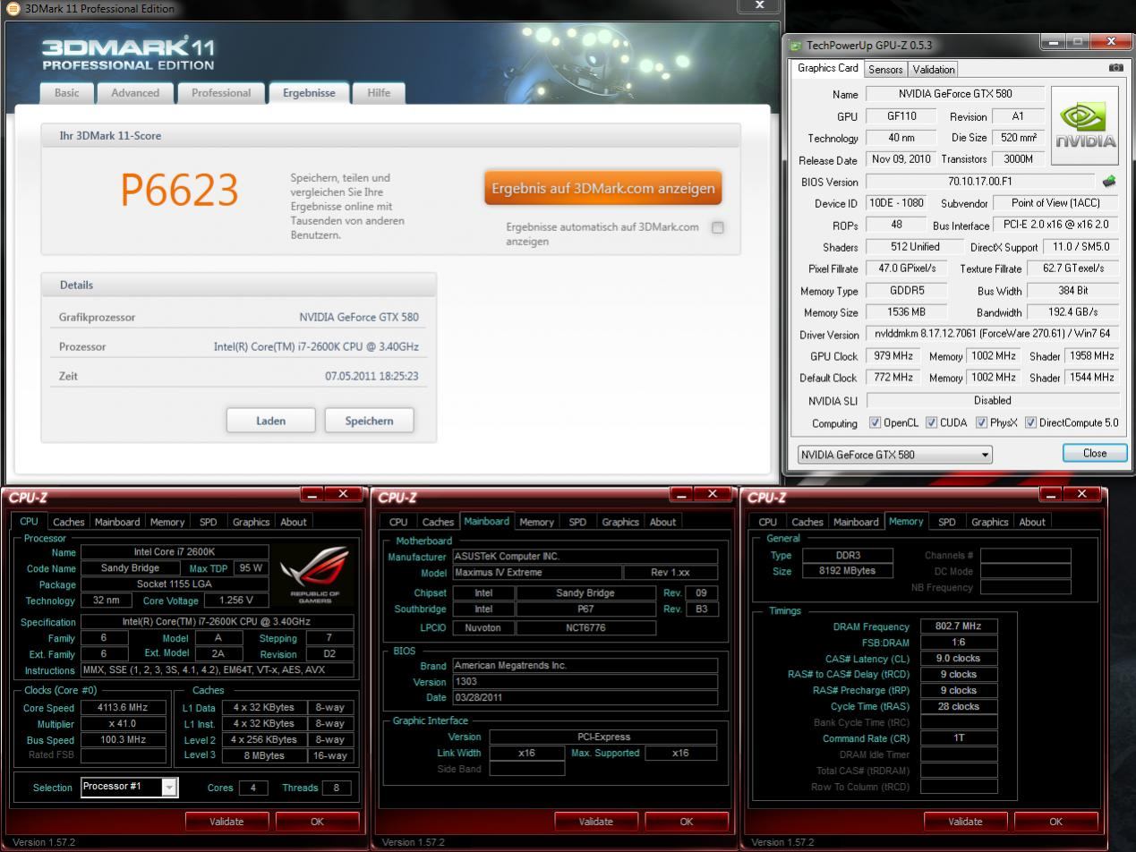Click the Republic of Gamers logo in CPU-Z
This screenshot has height=852, width=1136.
(315, 575)
